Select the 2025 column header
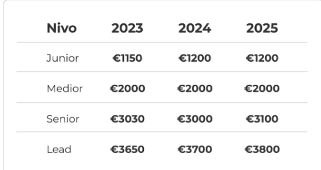The height and width of the screenshot is (170, 321). (262, 28)
